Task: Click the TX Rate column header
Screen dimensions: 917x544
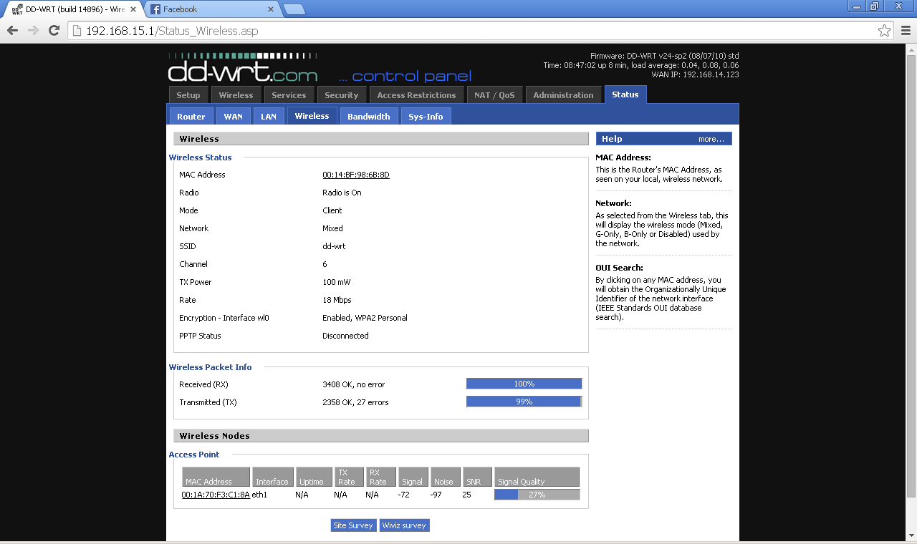Action: tap(350, 477)
